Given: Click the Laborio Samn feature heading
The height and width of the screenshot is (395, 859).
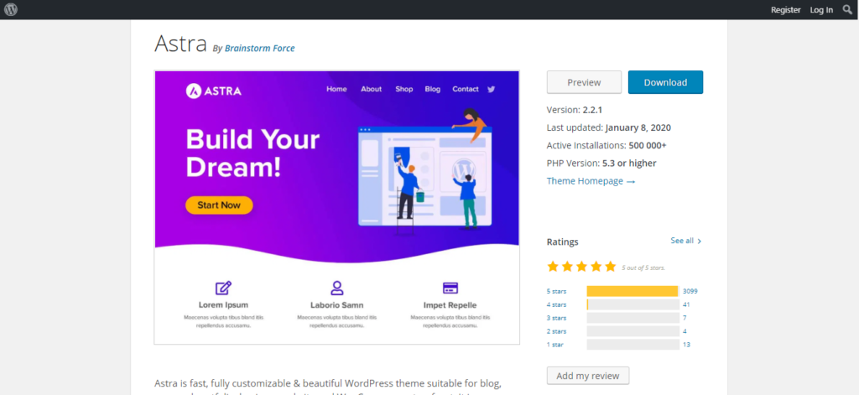Looking at the screenshot, I should (x=337, y=305).
